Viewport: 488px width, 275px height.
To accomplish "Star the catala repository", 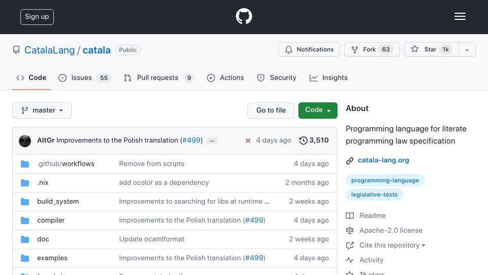I will 432,49.
